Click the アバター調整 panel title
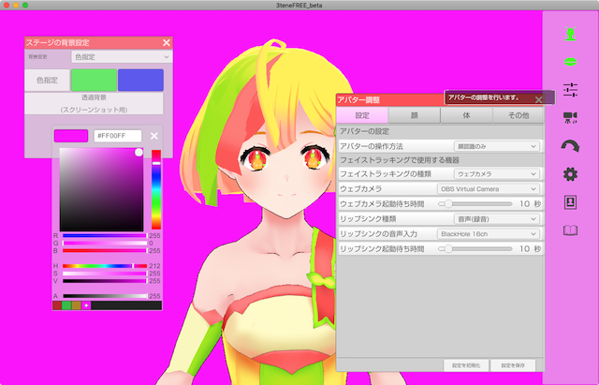599x385 pixels. coord(358,100)
